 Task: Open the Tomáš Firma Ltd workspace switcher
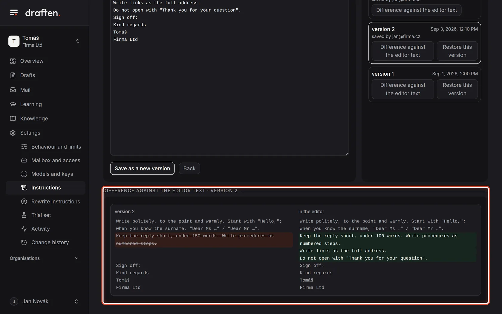pos(45,41)
